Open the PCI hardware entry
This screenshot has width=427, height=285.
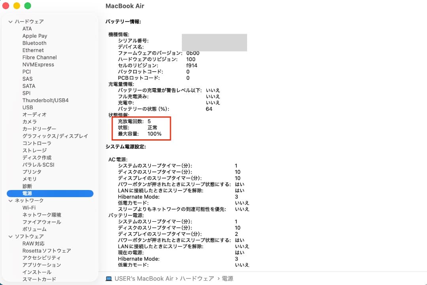[x=26, y=72]
